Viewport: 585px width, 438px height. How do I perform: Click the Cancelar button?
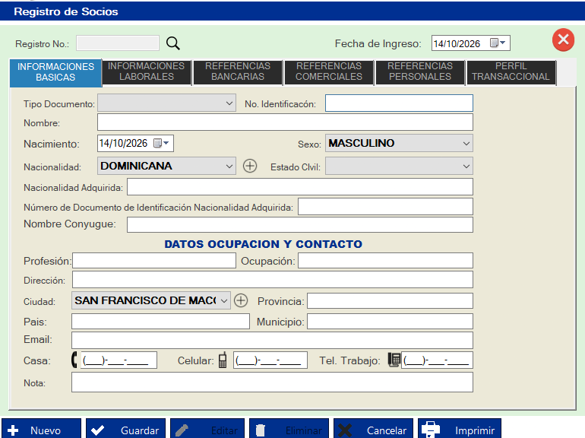374,429
